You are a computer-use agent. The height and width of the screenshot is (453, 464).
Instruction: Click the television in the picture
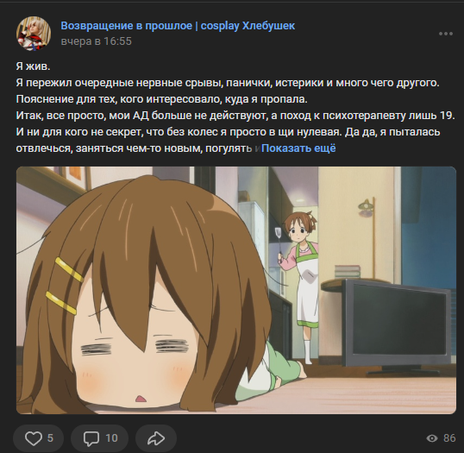coord(398,325)
